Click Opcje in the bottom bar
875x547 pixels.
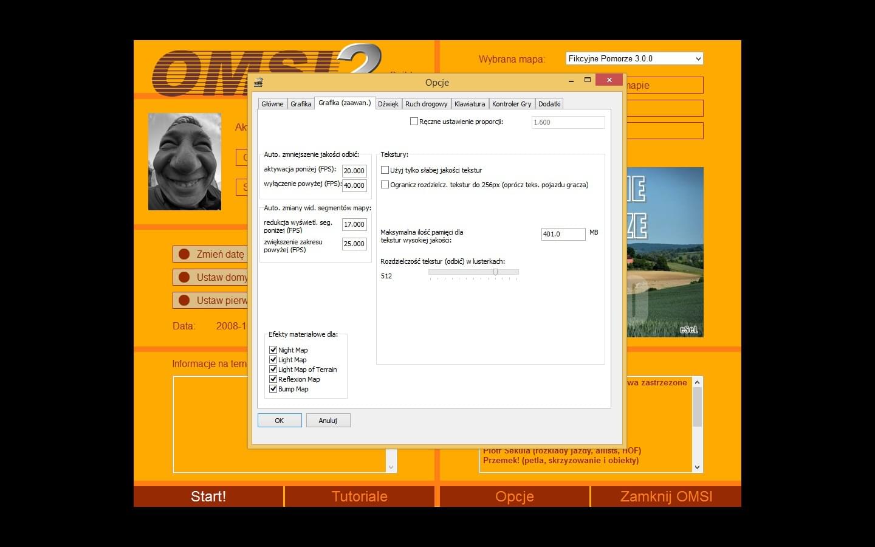[x=515, y=497]
